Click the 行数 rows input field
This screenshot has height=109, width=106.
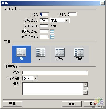click(x=44, y=14)
